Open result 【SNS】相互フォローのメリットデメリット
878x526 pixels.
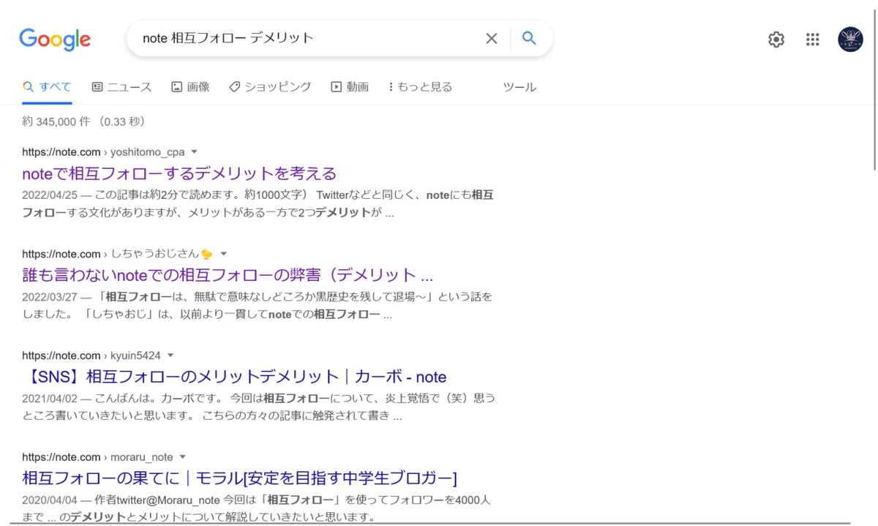(234, 377)
